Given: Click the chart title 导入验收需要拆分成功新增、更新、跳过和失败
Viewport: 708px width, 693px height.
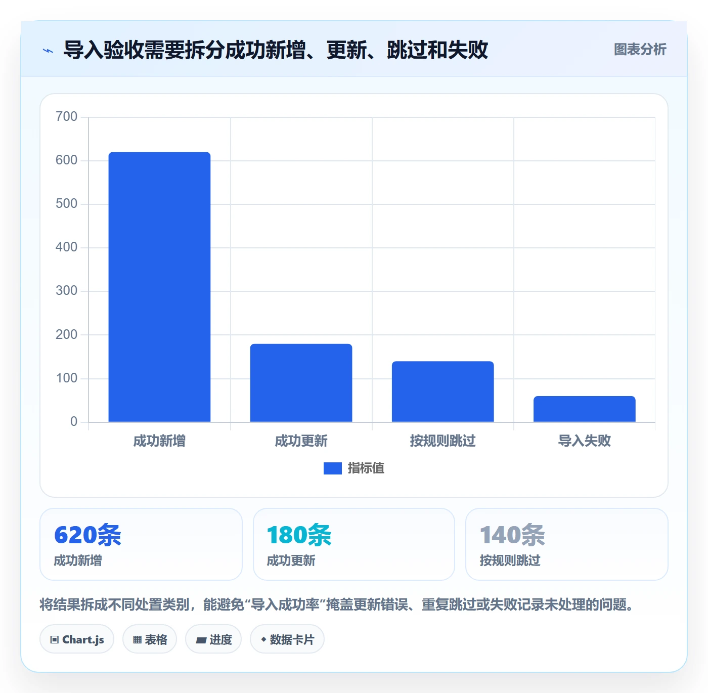Looking at the screenshot, I should click(x=276, y=50).
